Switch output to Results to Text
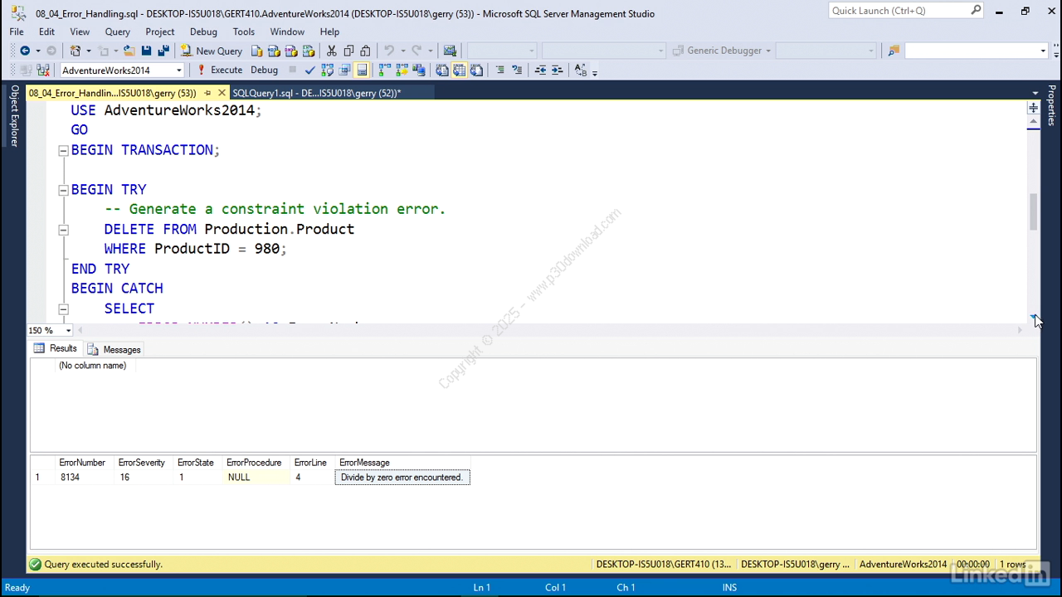The width and height of the screenshot is (1062, 597). point(441,70)
